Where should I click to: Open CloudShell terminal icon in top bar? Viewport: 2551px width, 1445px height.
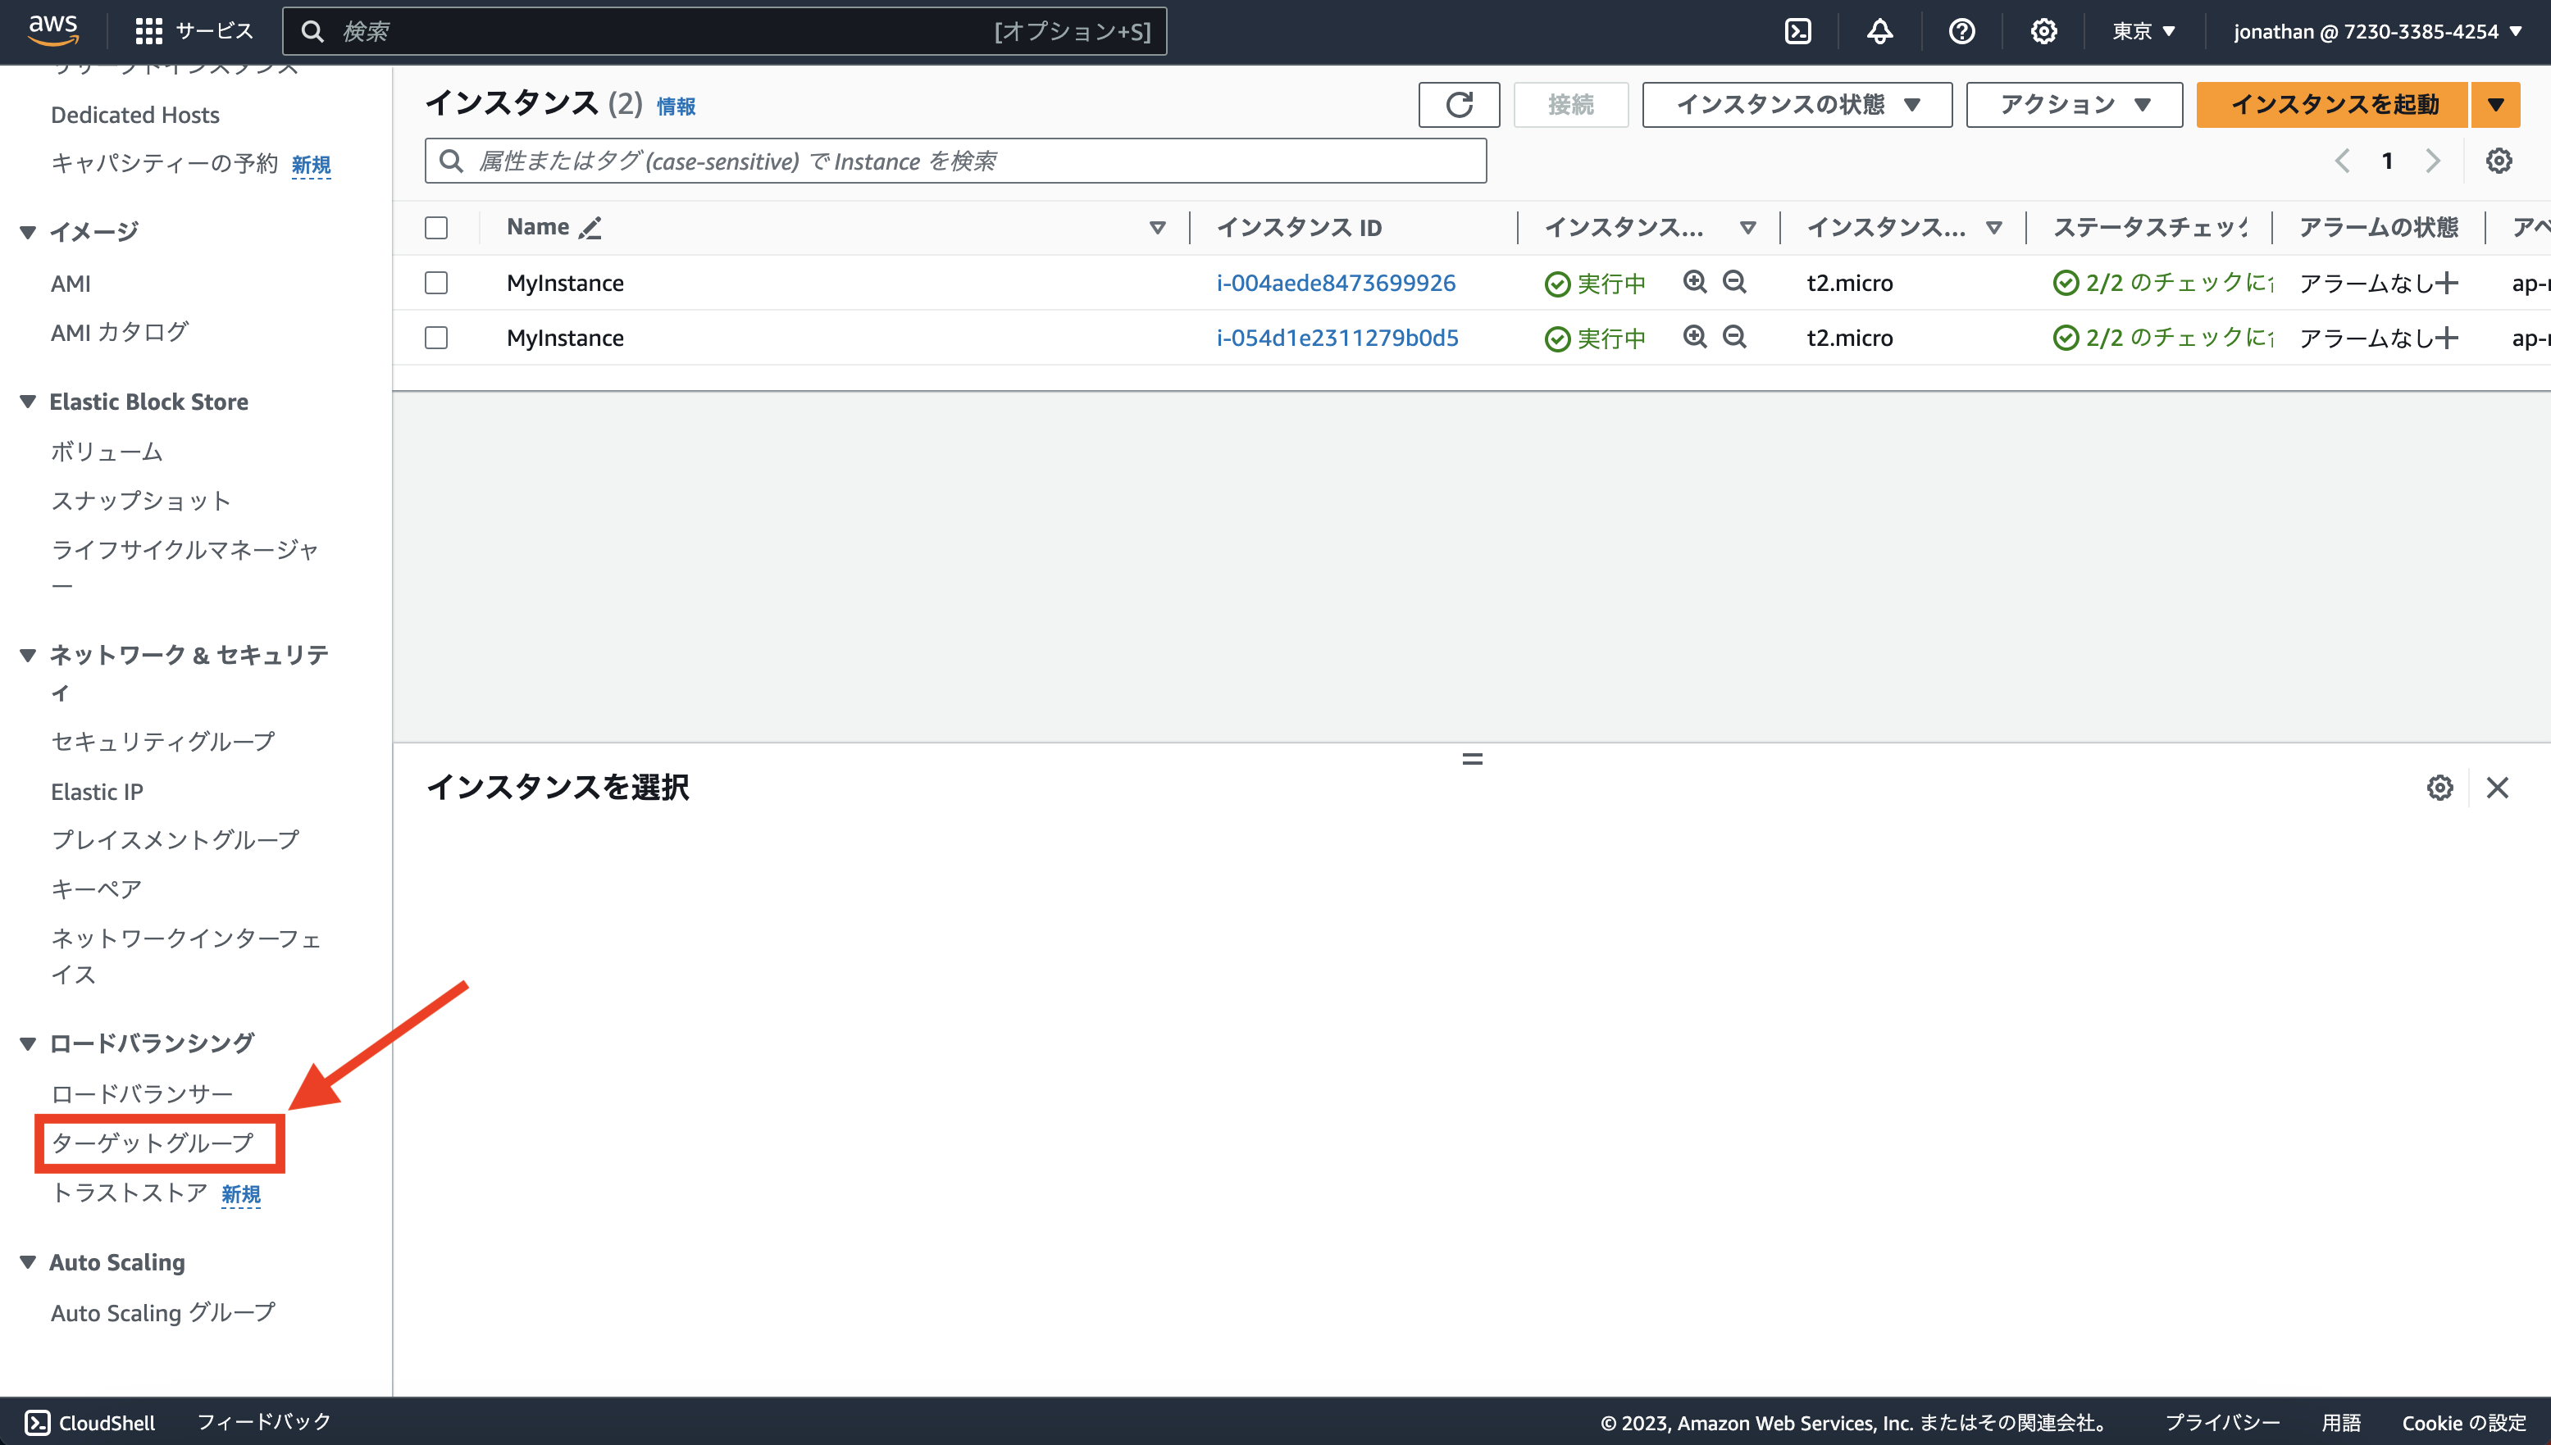point(1798,31)
